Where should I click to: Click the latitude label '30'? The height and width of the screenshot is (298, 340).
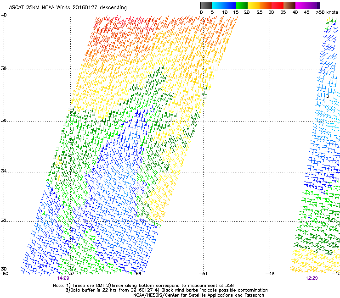(4, 269)
